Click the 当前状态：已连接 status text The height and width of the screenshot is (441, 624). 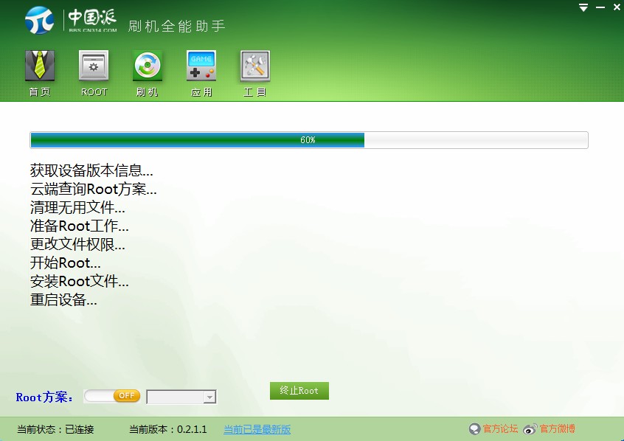tap(55, 429)
